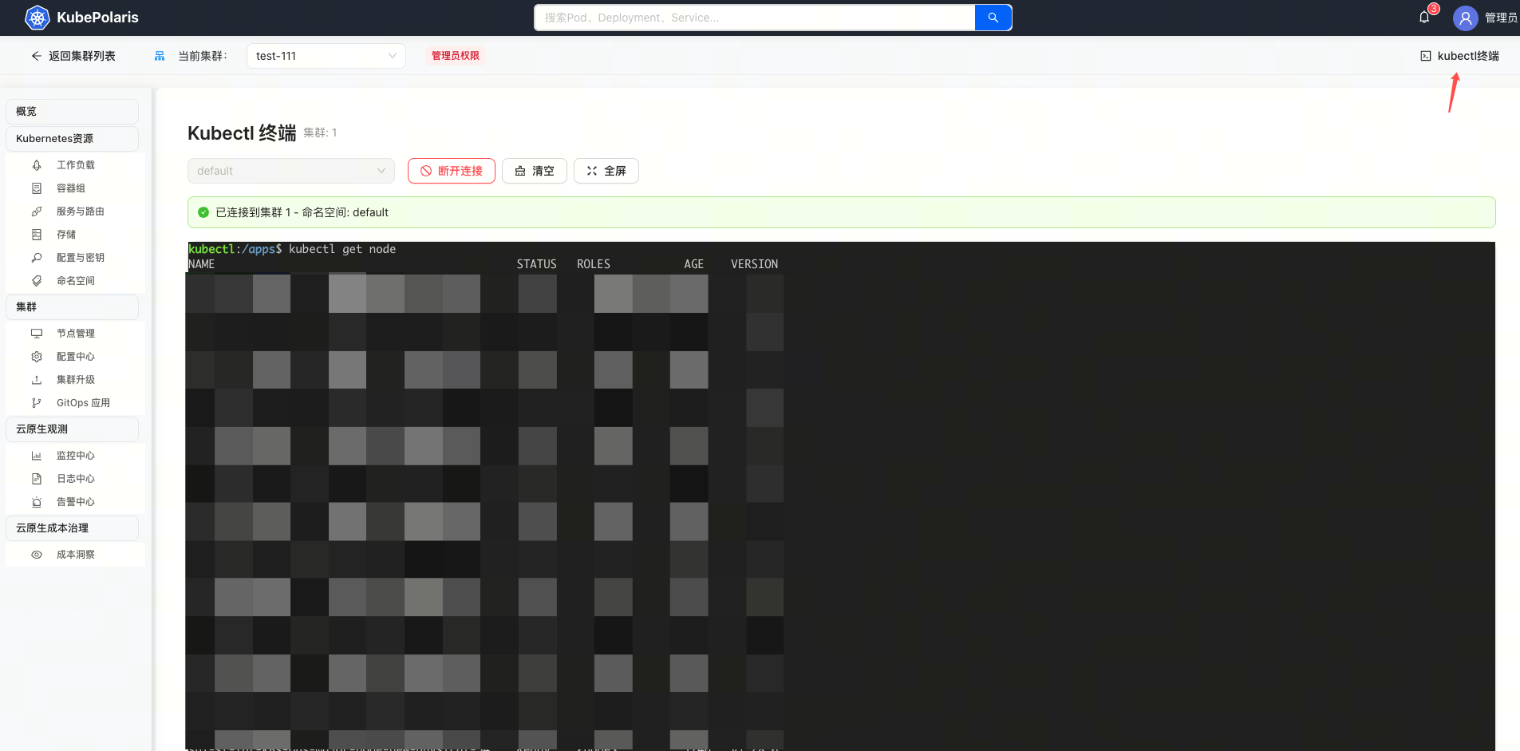Click the notification bell icon
The height and width of the screenshot is (751, 1520).
pyautogui.click(x=1424, y=18)
